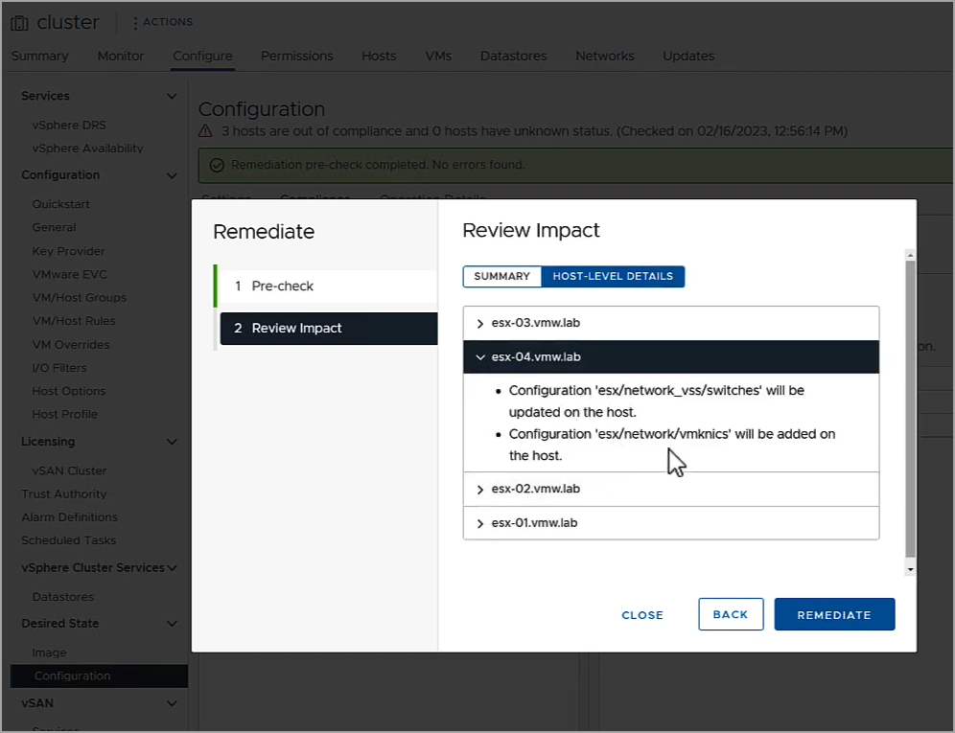Viewport: 955px width, 733px height.
Task: Click the warning triangle compliance icon
Action: click(206, 131)
